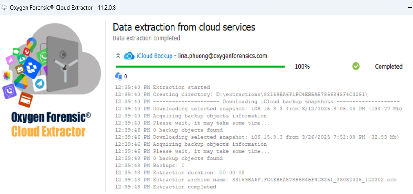Select the 'Extraction archive name' log line
Screen dimensions: 413x194
(x=256, y=180)
